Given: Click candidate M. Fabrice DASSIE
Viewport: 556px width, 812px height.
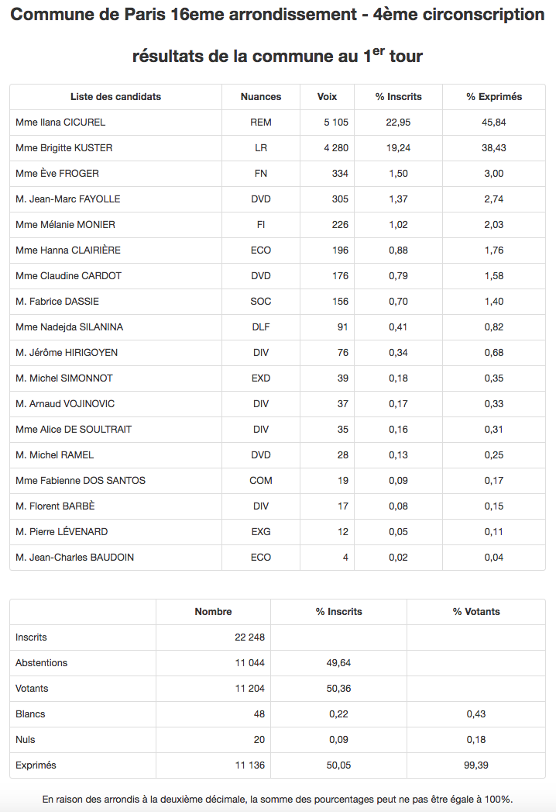Looking at the screenshot, I should [57, 302].
